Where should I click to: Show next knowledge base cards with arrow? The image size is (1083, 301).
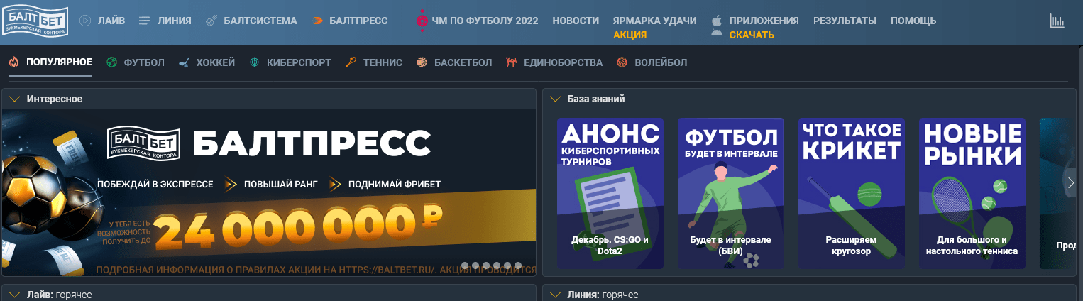pyautogui.click(x=1071, y=183)
